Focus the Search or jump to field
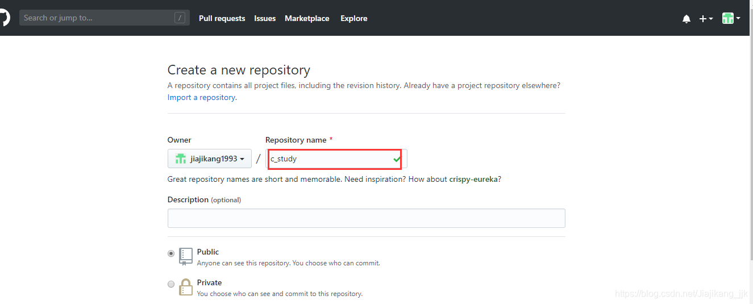Viewport: 753px width, 304px height. click(105, 18)
